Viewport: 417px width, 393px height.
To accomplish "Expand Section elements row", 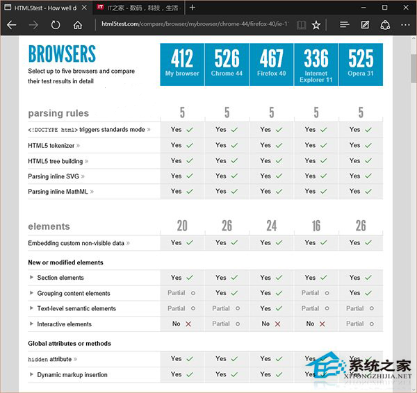I will [x=32, y=278].
